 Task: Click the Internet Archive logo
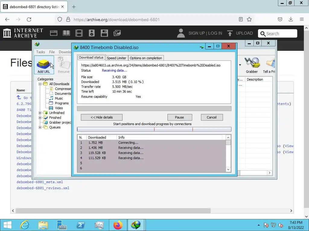[x=23, y=33]
